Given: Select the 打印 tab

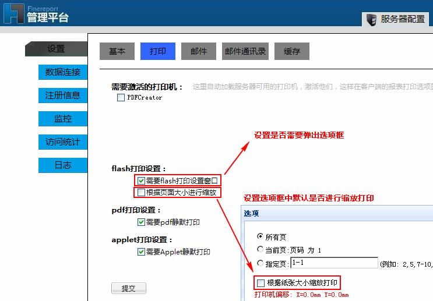Looking at the screenshot, I should [x=158, y=51].
